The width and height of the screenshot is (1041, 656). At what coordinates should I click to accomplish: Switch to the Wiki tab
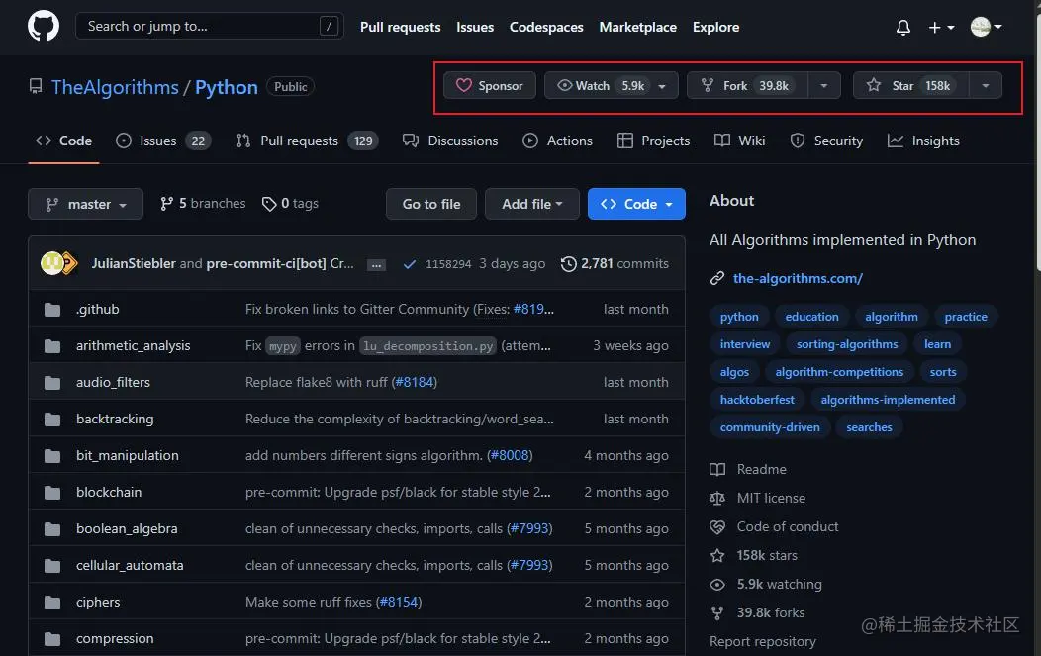(x=739, y=141)
